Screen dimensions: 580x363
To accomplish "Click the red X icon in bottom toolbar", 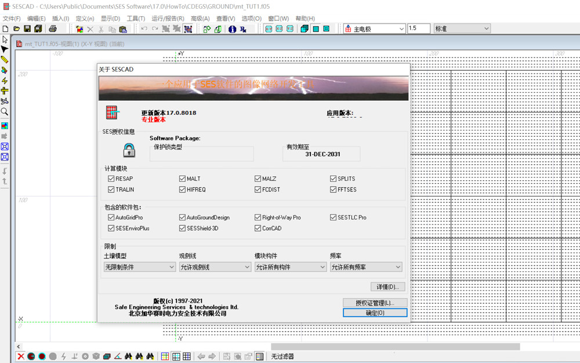I will (x=21, y=357).
